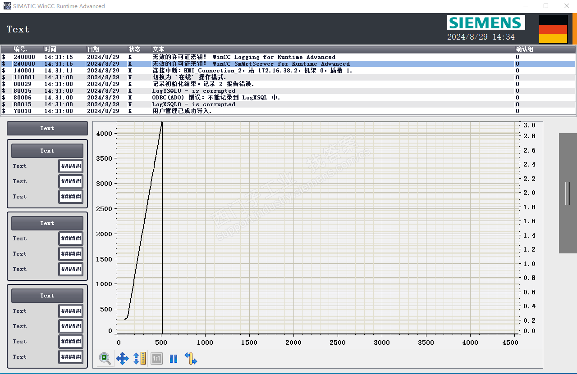Select alarm 70018 用户管理已成功导入
Image resolution: width=577 pixels, height=374 pixels.
[x=288, y=111]
